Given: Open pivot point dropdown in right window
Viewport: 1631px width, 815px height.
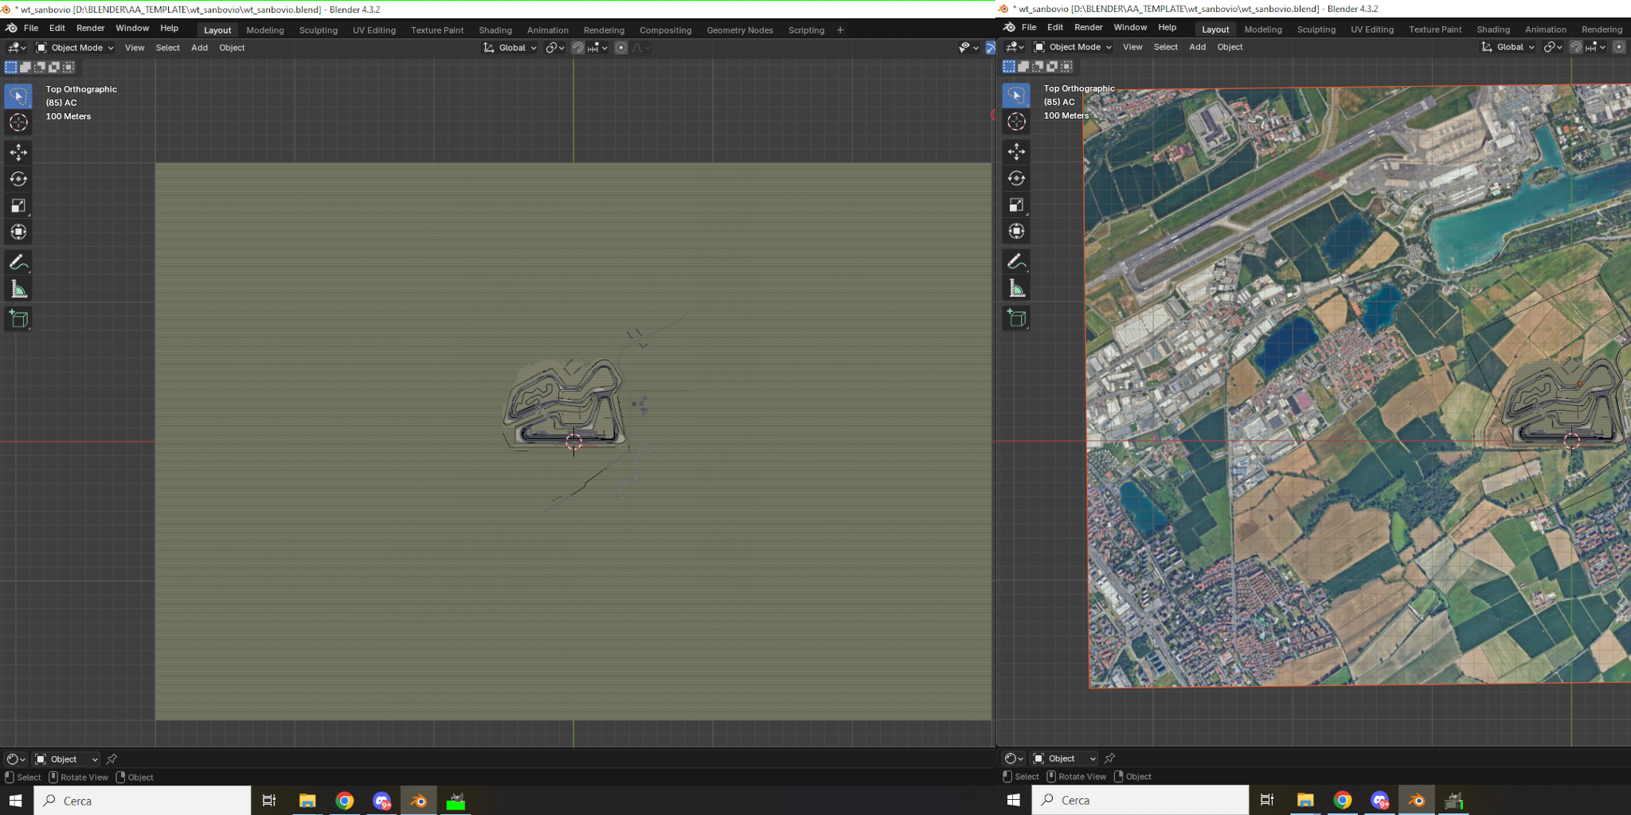Looking at the screenshot, I should 1553,47.
